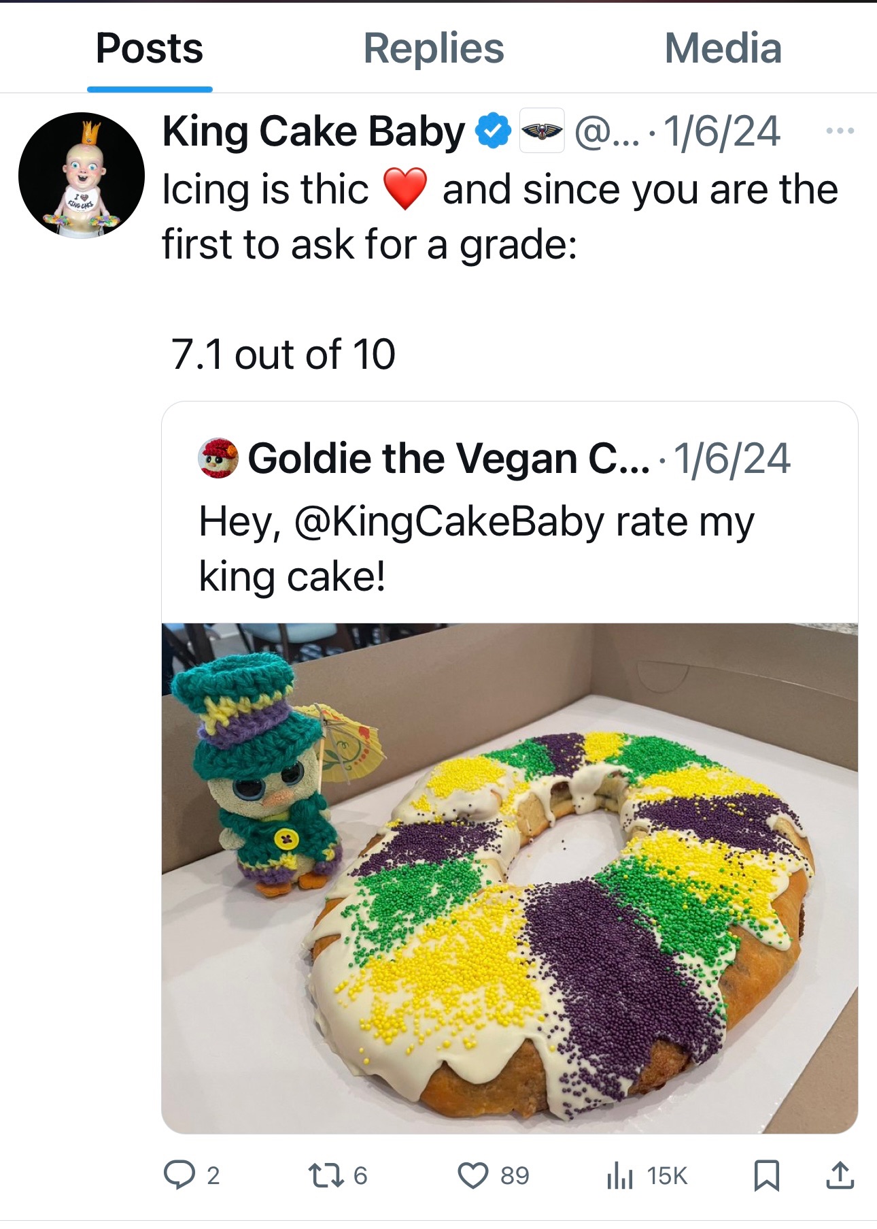877x1229 pixels.
Task: Tap the 1/6/24 post date
Action: tap(721, 131)
